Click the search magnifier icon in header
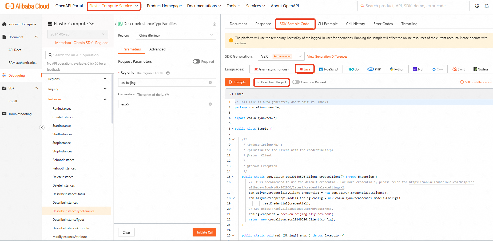 click(x=362, y=6)
